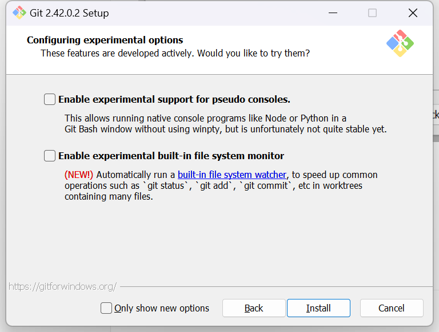Click the "Git 2.42.0.2 Setup" title text
The width and height of the screenshot is (439, 332).
pyautogui.click(x=69, y=13)
